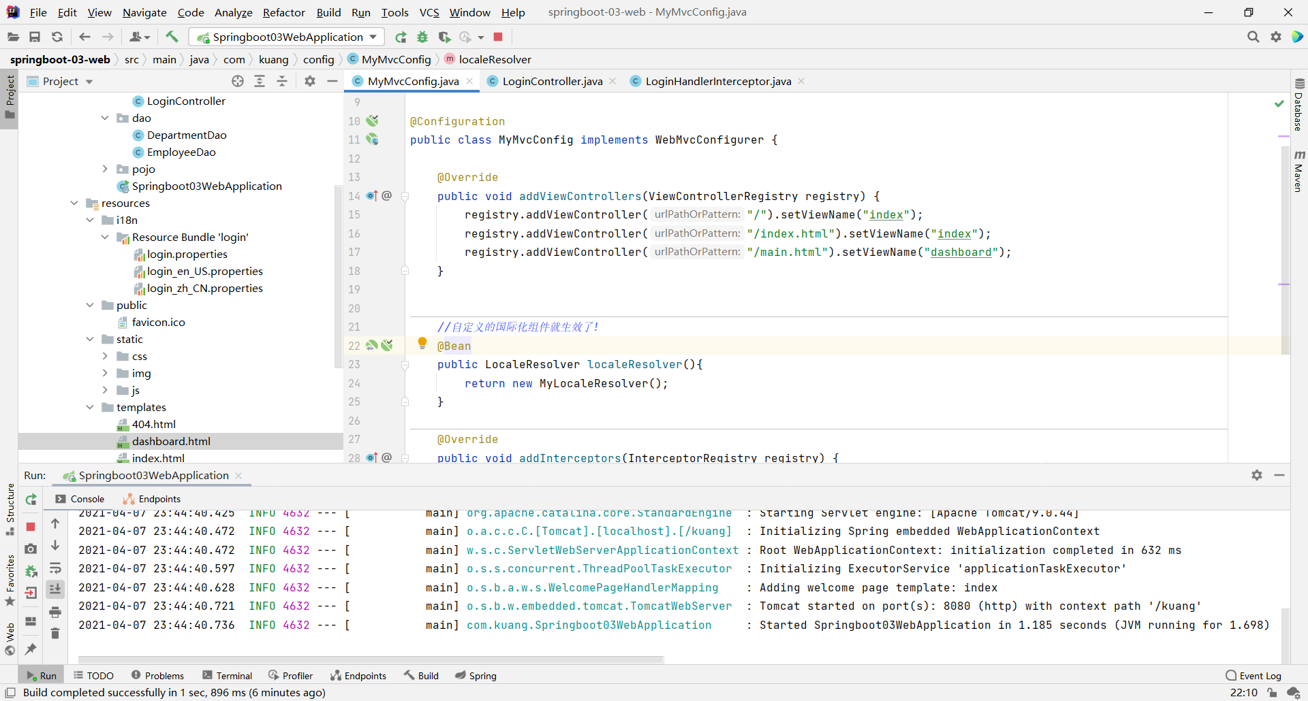
Task: Open run configuration dropdown Springboot03WebApplication
Action: [x=287, y=37]
